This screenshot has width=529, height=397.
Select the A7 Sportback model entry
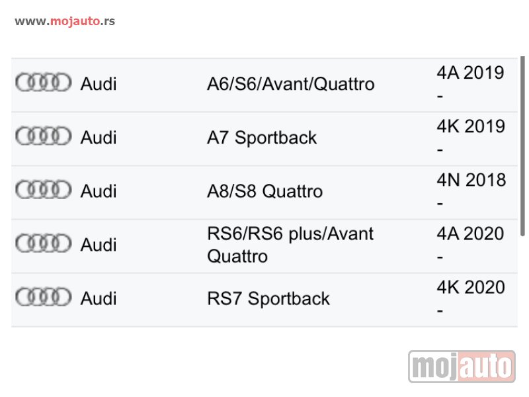[x=262, y=138]
